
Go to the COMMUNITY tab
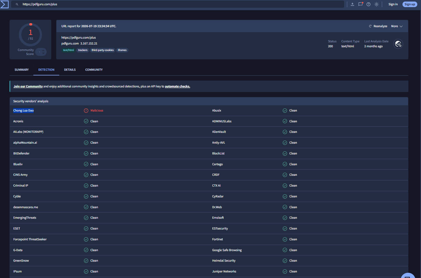click(x=94, y=70)
